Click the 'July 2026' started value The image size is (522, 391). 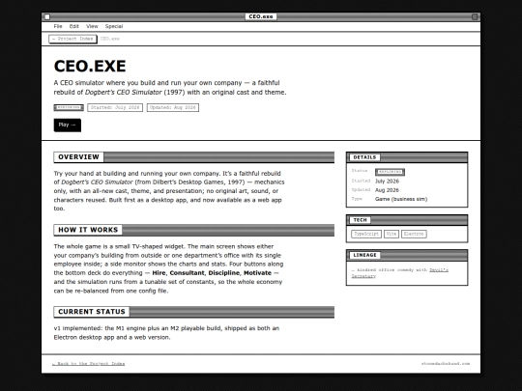387,182
